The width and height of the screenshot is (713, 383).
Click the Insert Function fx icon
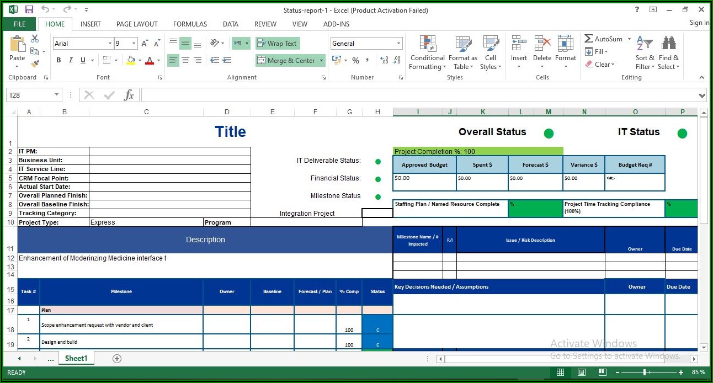coord(129,95)
